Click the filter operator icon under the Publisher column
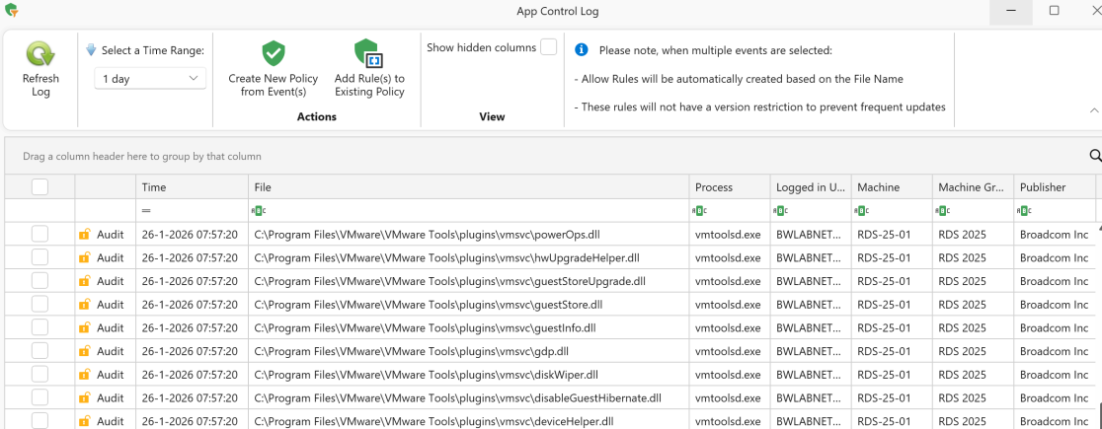The height and width of the screenshot is (429, 1102). point(1025,210)
